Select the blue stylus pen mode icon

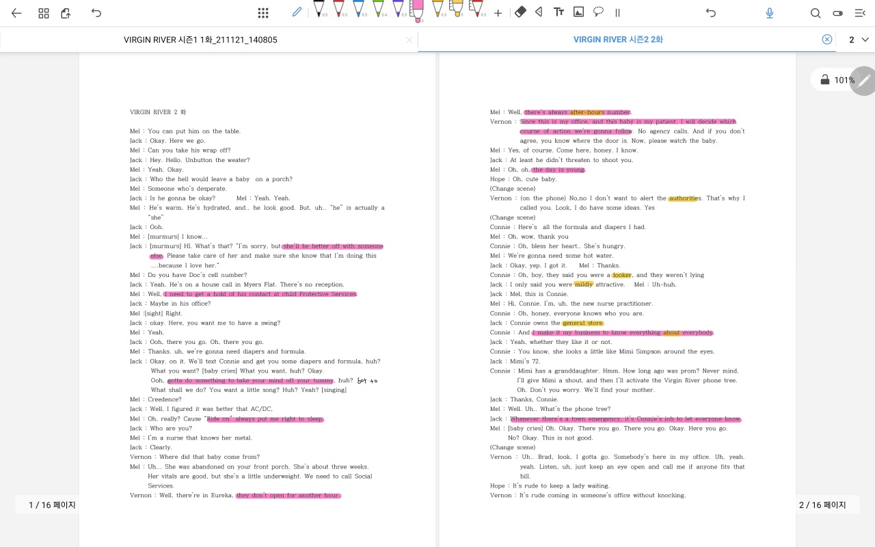(297, 12)
